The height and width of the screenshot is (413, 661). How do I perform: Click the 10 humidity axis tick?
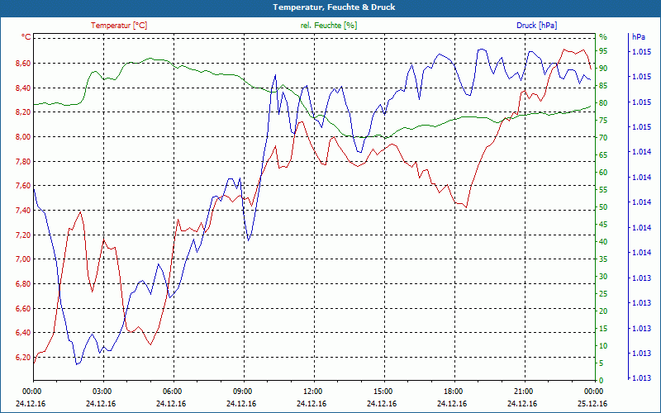(603, 346)
